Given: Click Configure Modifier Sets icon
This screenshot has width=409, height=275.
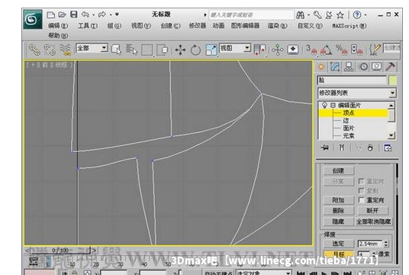Looking at the screenshot, I should point(388,148).
